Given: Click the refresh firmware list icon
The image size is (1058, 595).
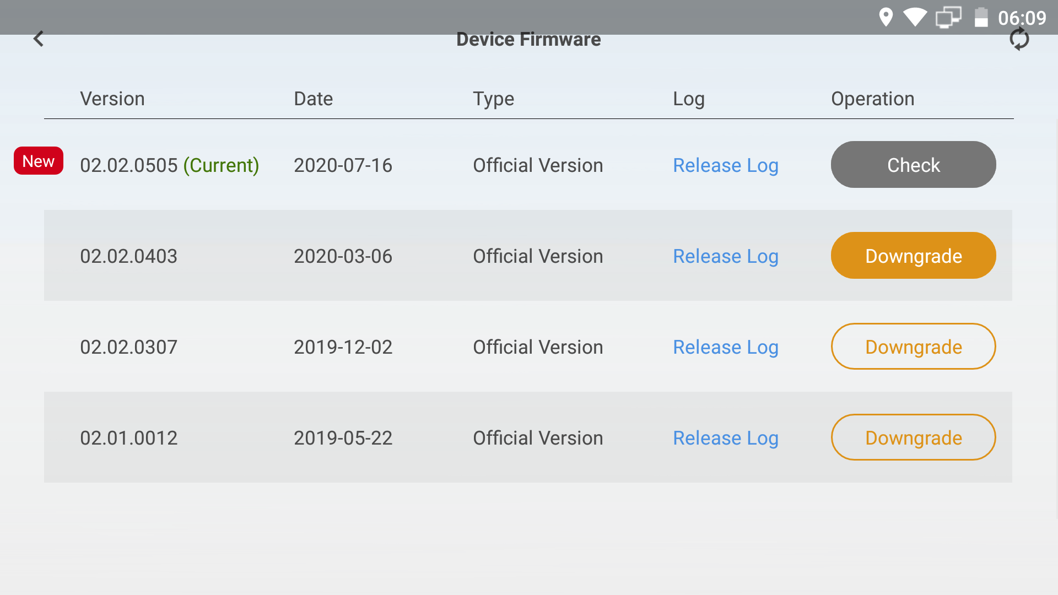Looking at the screenshot, I should [1019, 39].
